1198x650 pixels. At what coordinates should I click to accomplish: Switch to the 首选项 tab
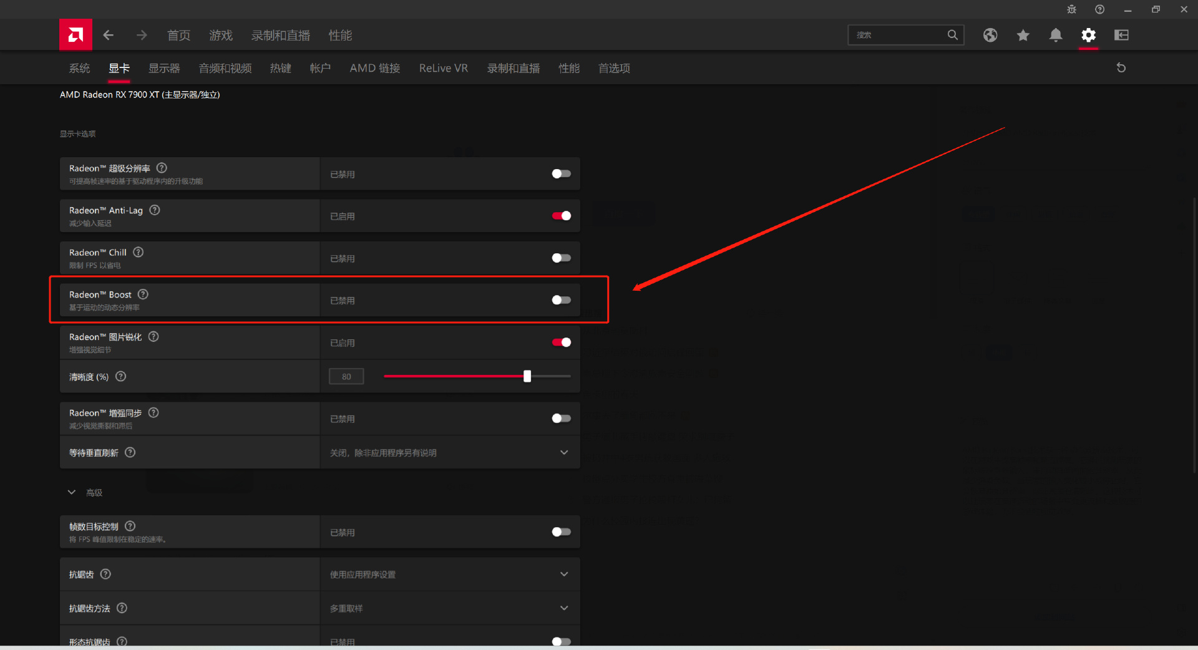(614, 68)
